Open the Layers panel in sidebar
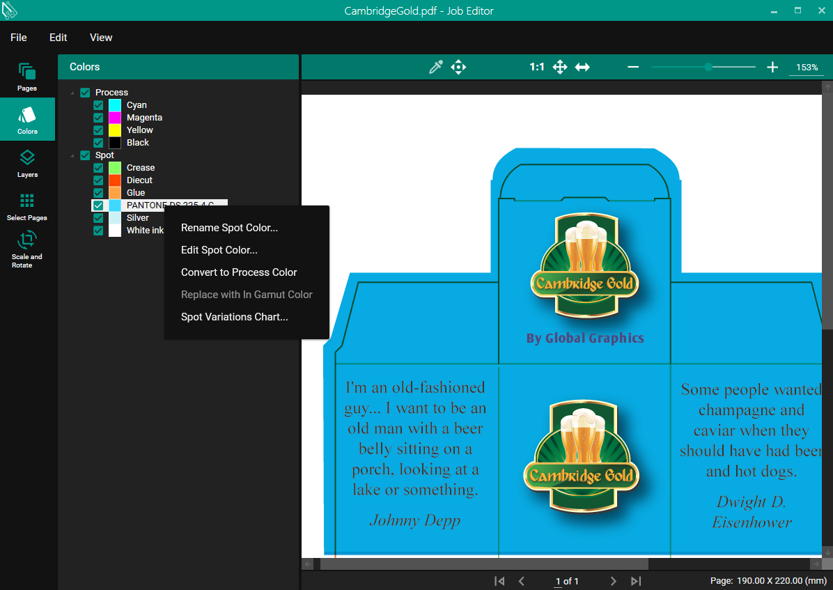This screenshot has width=833, height=590. pyautogui.click(x=27, y=163)
